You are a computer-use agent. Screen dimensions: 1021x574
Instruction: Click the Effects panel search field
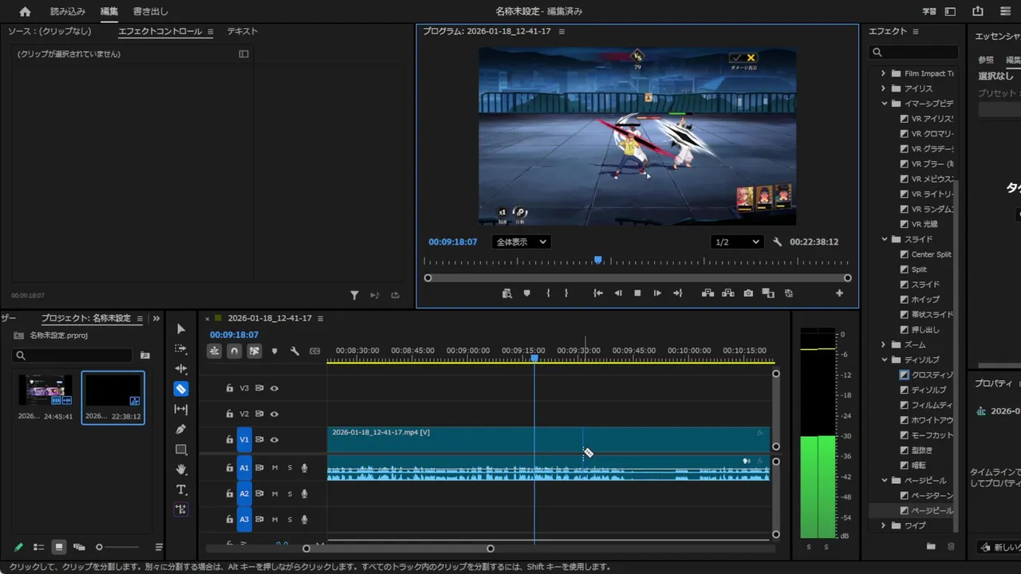coord(914,52)
